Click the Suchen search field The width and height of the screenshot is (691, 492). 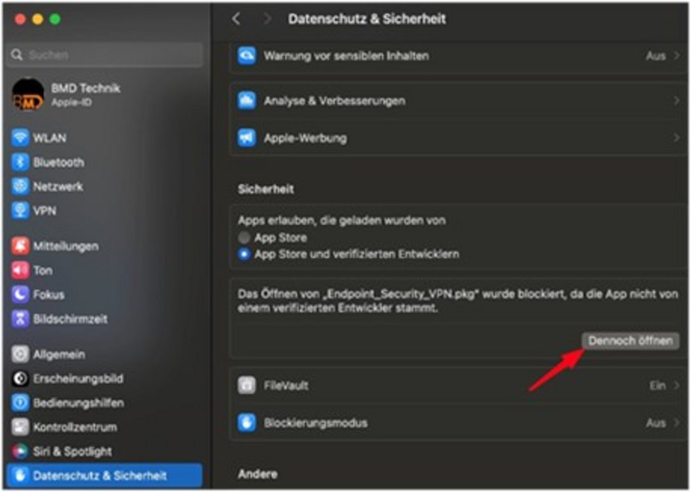click(x=107, y=55)
